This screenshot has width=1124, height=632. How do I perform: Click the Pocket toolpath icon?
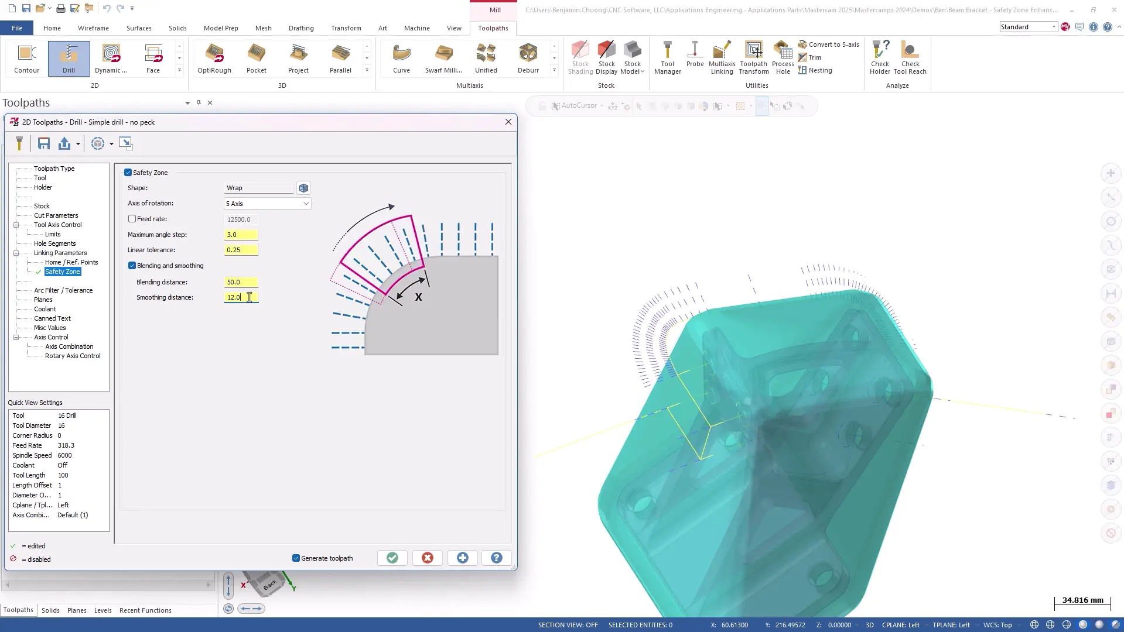click(256, 58)
